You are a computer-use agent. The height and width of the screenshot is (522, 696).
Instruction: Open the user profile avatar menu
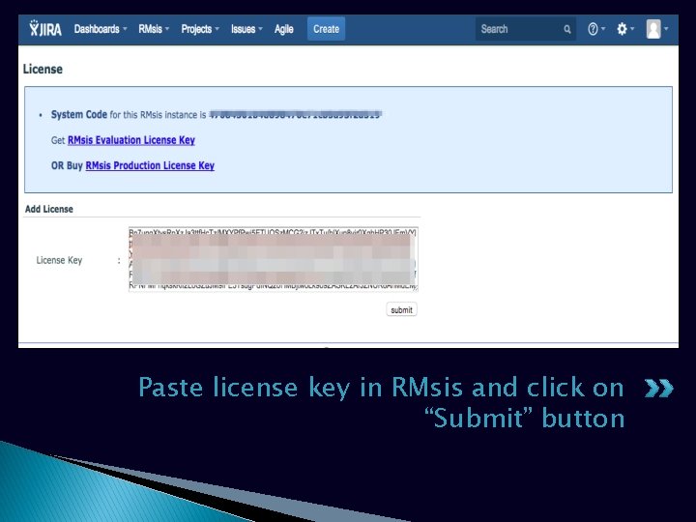(x=657, y=29)
